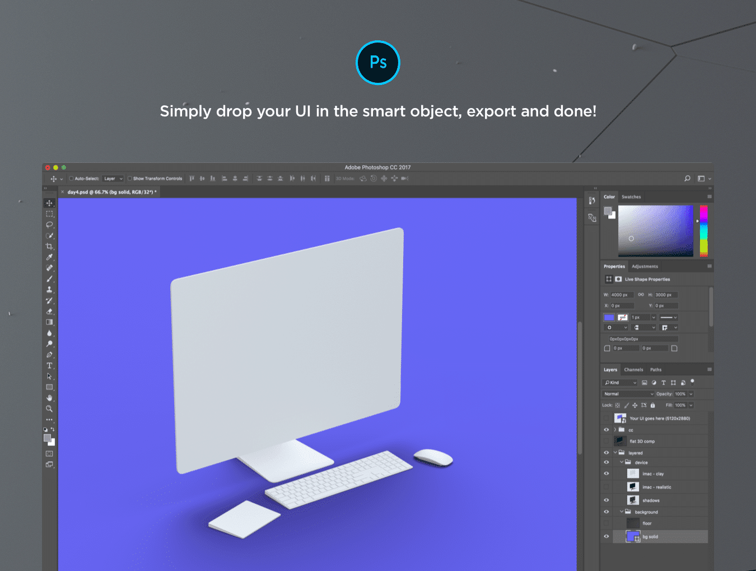Enable the Auto-Select checkbox
This screenshot has width=756, height=571.
click(x=71, y=179)
